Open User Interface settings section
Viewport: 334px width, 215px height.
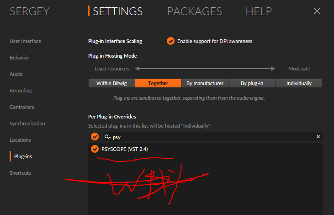click(x=25, y=41)
